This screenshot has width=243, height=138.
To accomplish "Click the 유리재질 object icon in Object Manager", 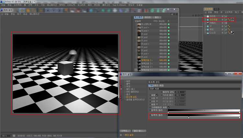I will [208, 20].
